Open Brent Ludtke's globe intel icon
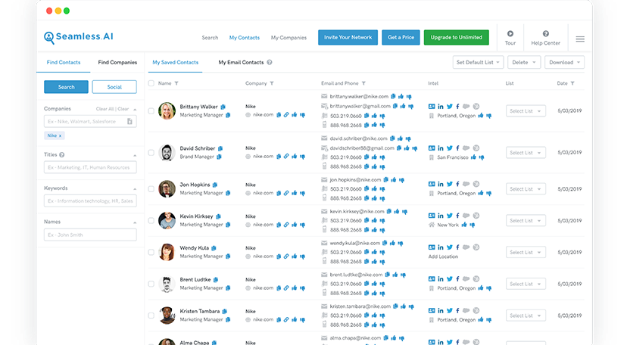Viewport: 627px width, 345px height. 476,278
